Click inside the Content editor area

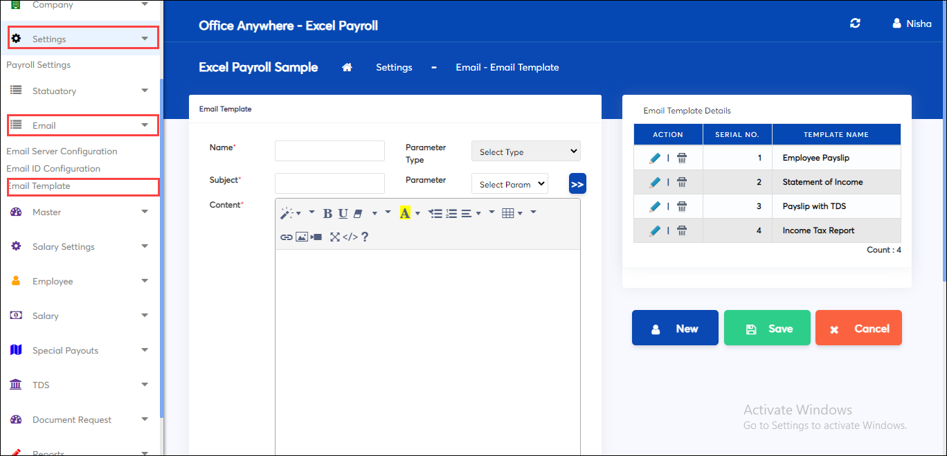pos(427,352)
